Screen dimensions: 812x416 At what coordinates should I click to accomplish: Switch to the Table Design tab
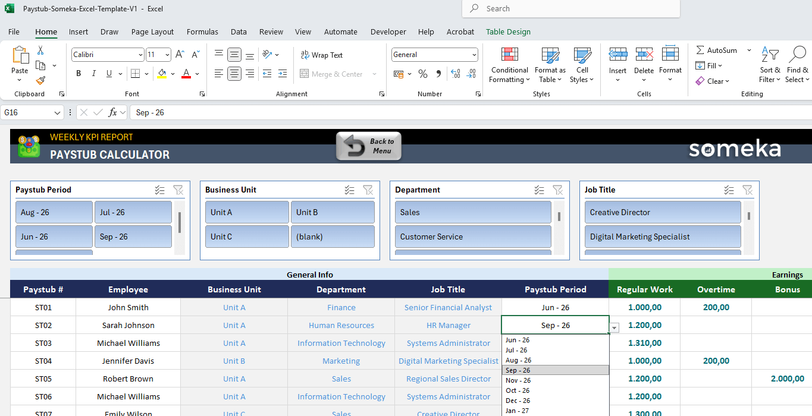(x=508, y=32)
